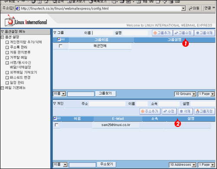Click the 수정 edit address button
Image resolution: width=217 pixels, height=169 pixels.
click(x=169, y=111)
